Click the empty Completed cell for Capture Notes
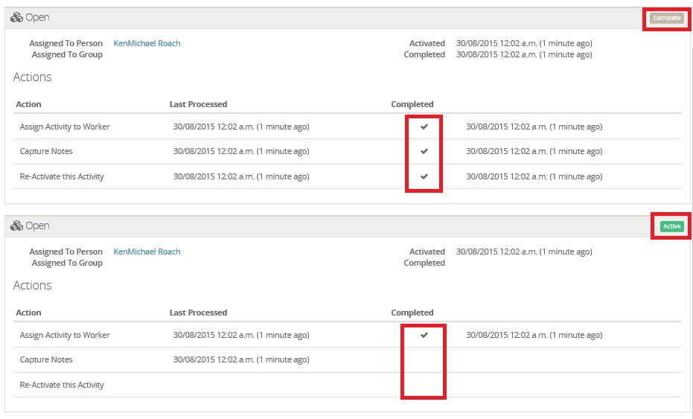Screen dimensions: 693x419 pyautogui.click(x=424, y=360)
